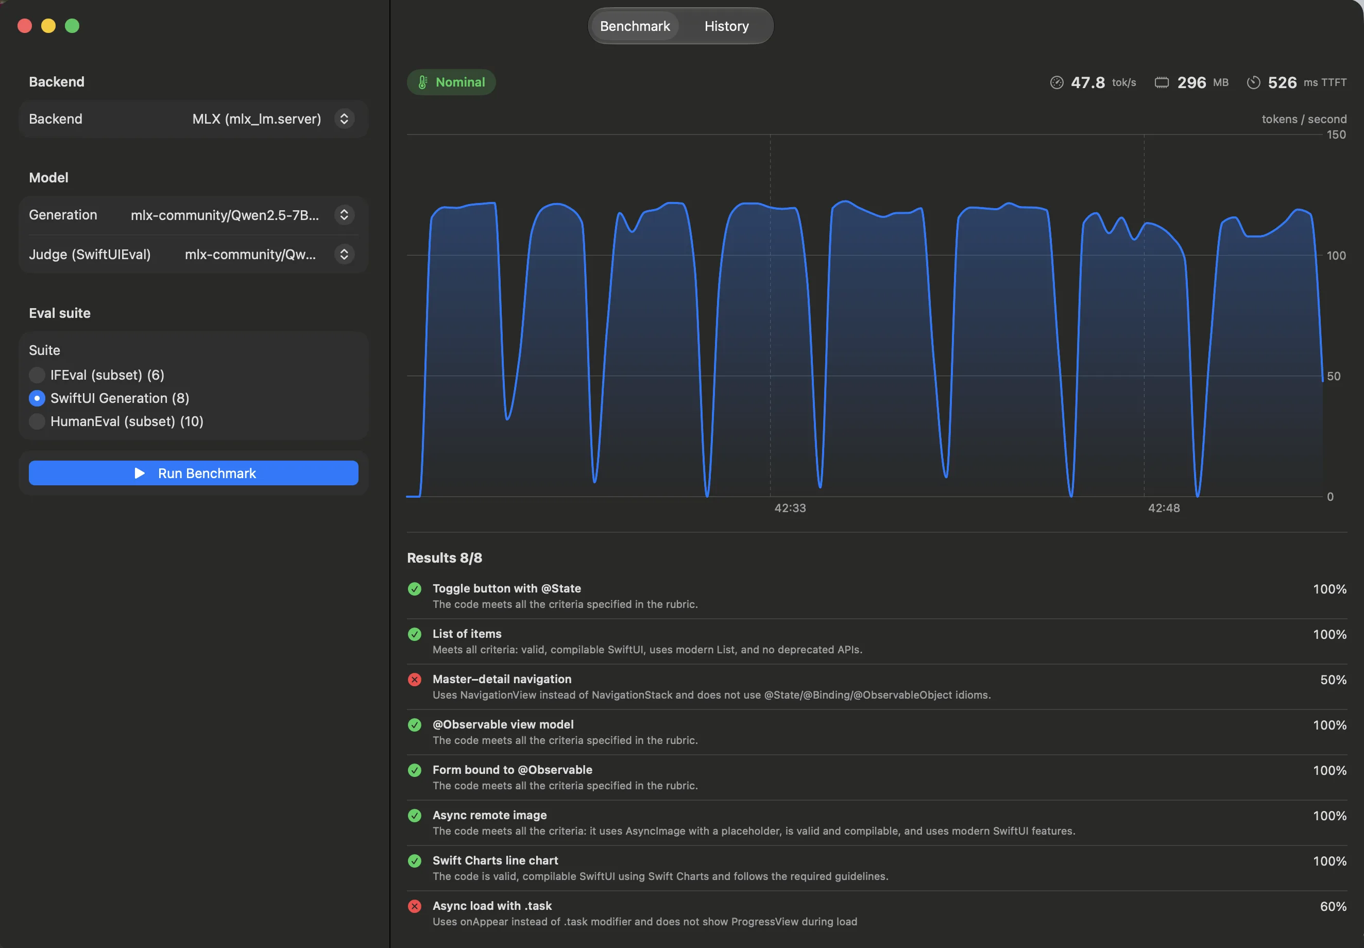The height and width of the screenshot is (948, 1364).
Task: Click the 150 y-axis label on chart
Action: [1336, 135]
